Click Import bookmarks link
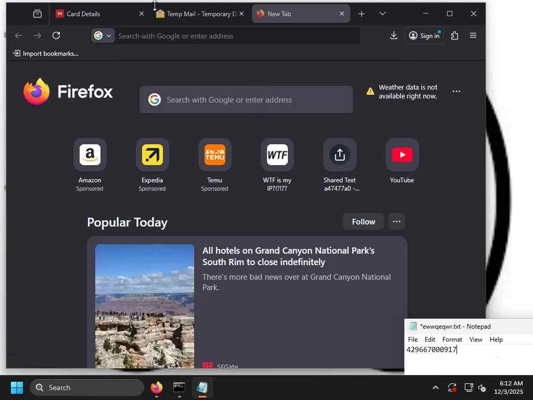 (x=46, y=54)
